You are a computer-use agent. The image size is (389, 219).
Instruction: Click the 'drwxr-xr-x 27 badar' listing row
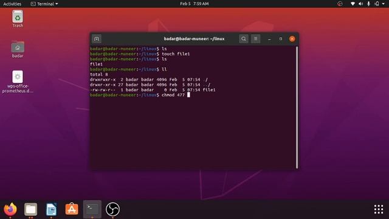click(150, 85)
